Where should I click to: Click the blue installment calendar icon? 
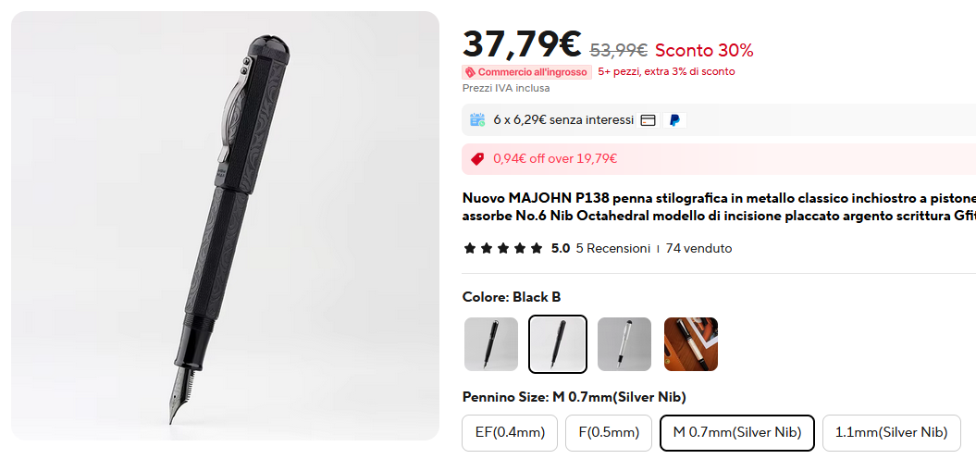477,119
